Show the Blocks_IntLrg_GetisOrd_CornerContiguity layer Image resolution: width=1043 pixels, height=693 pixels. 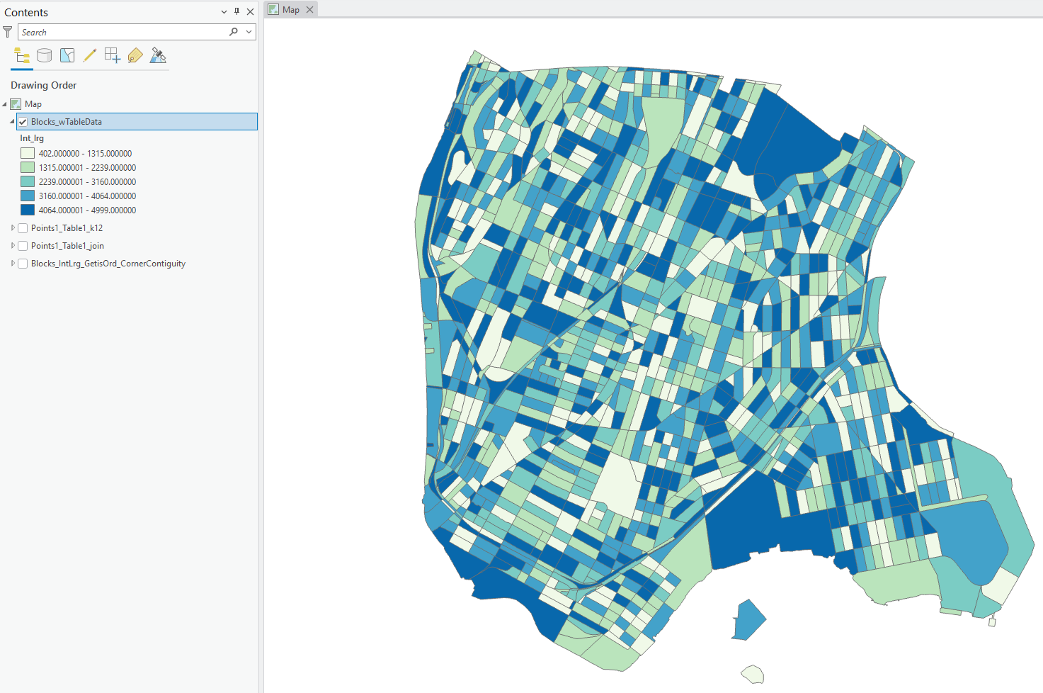[23, 263]
